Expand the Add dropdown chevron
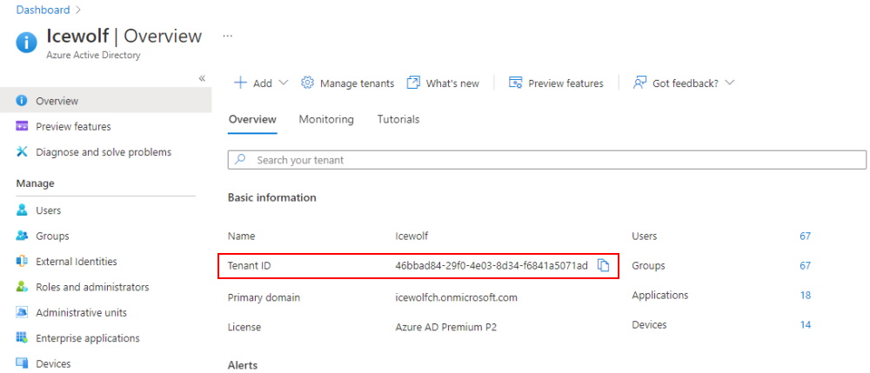Image resolution: width=870 pixels, height=373 pixels. click(x=283, y=83)
